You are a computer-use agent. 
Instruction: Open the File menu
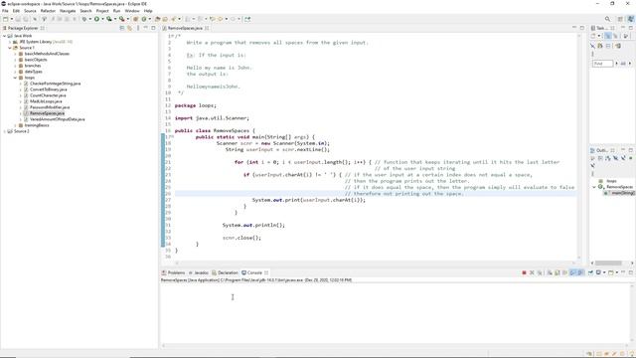click(x=5, y=11)
